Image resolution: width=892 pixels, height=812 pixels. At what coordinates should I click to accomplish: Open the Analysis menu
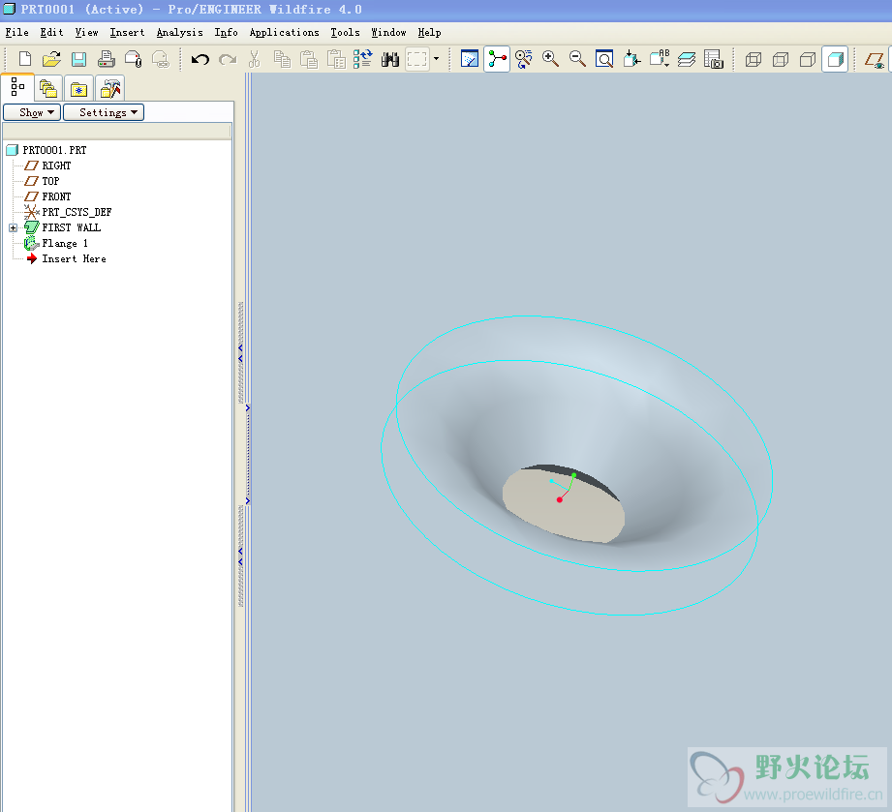pos(180,32)
